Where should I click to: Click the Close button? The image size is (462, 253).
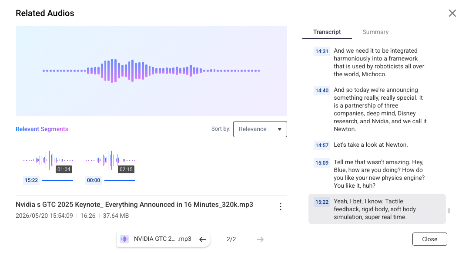pos(429,239)
